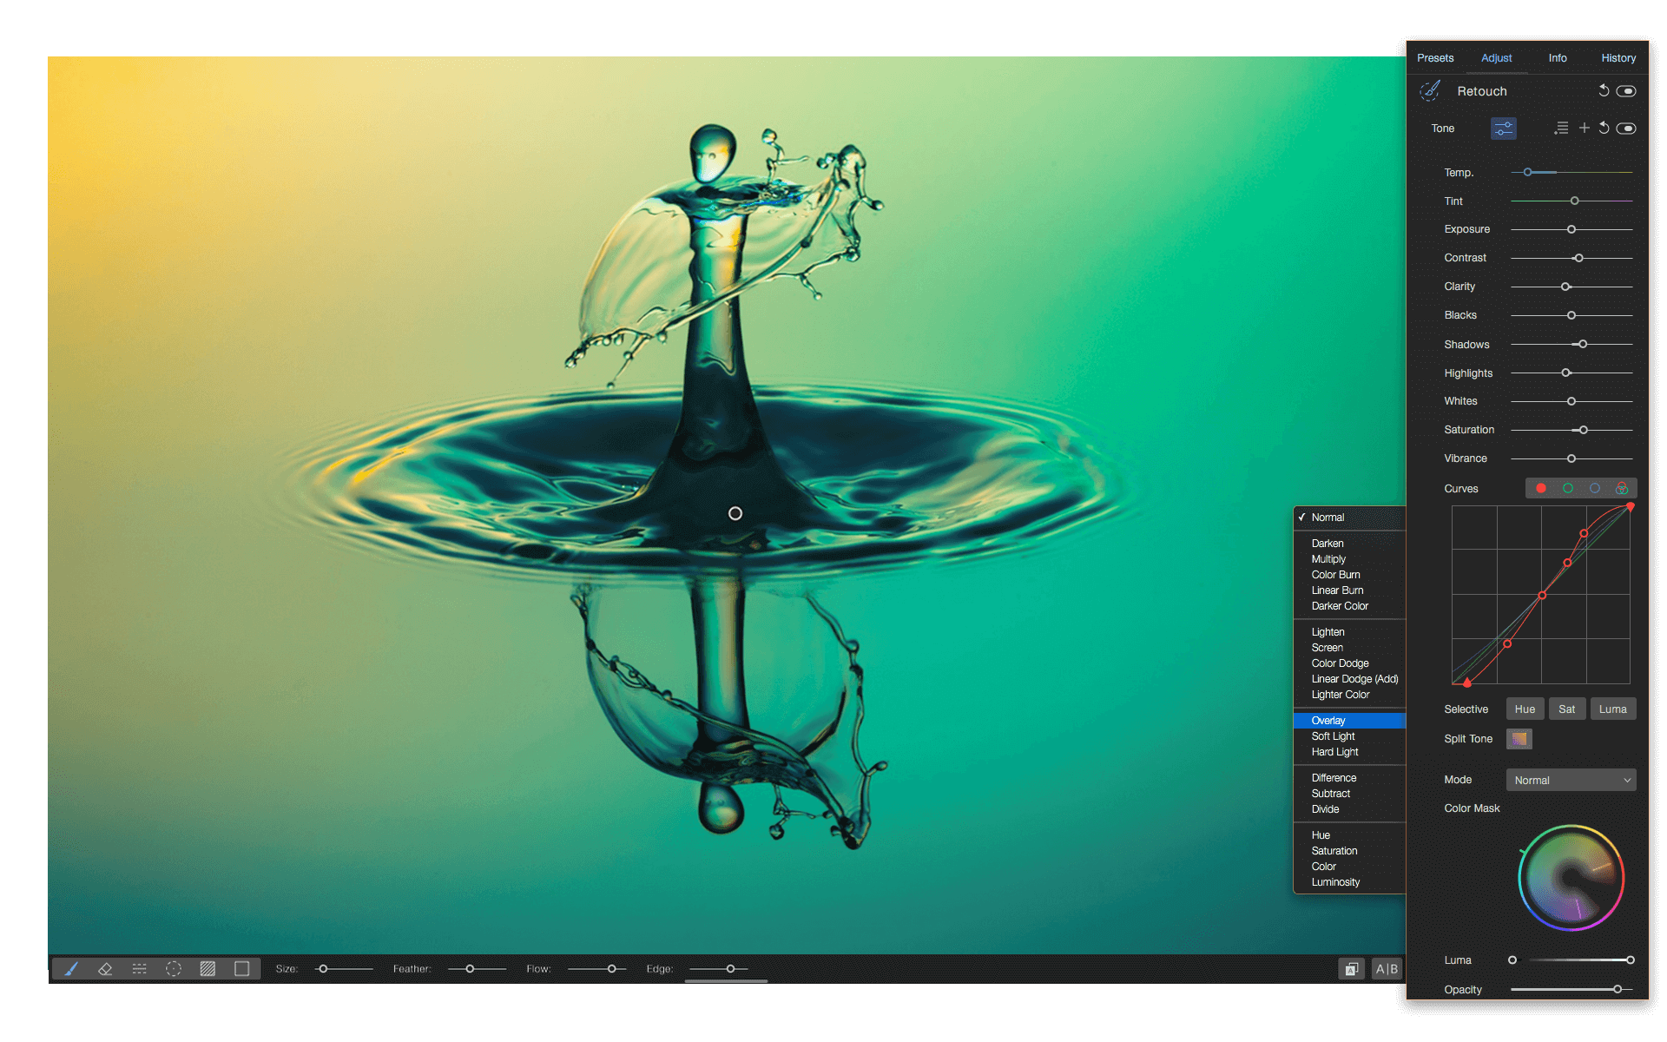Switch to the Presets tab

click(1437, 56)
